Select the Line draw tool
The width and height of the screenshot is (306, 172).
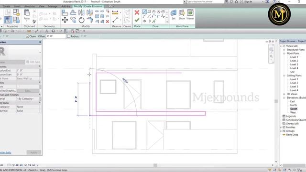(144, 12)
